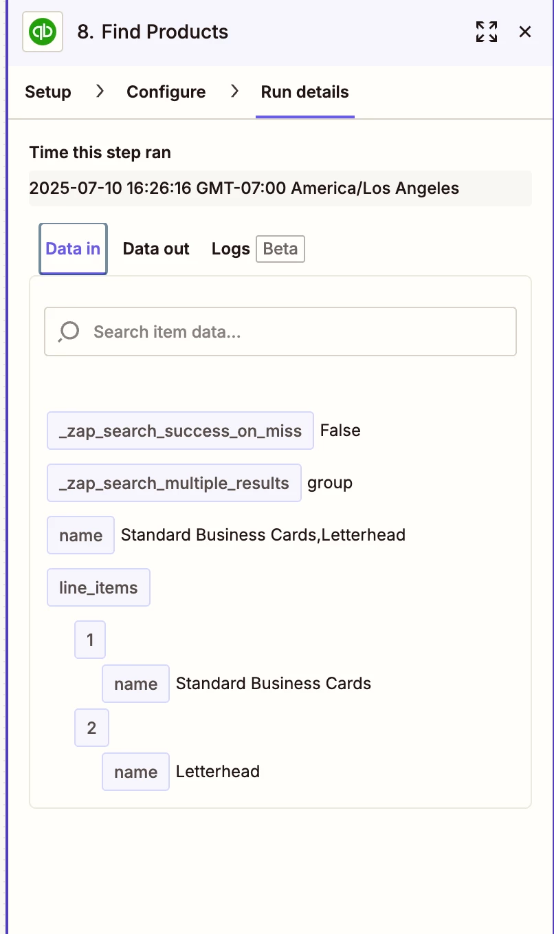Click the top-level name key

point(80,536)
